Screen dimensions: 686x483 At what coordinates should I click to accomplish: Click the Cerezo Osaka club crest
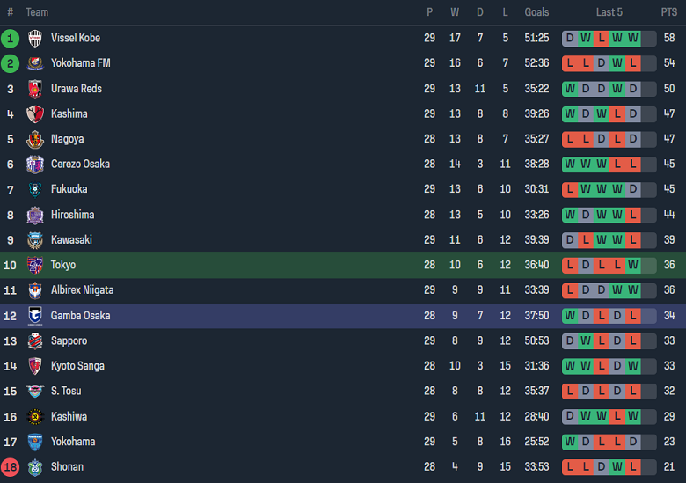[x=35, y=164]
